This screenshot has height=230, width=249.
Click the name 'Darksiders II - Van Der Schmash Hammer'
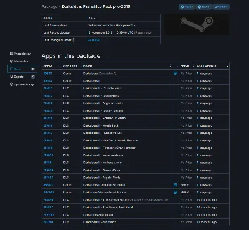point(111,140)
